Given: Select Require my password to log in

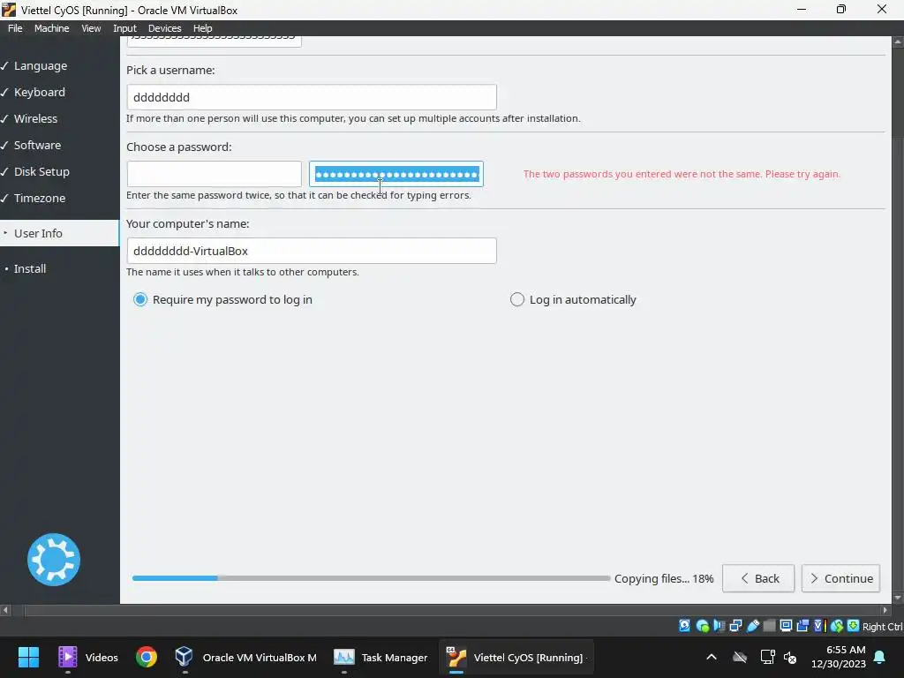Looking at the screenshot, I should point(222,300).
